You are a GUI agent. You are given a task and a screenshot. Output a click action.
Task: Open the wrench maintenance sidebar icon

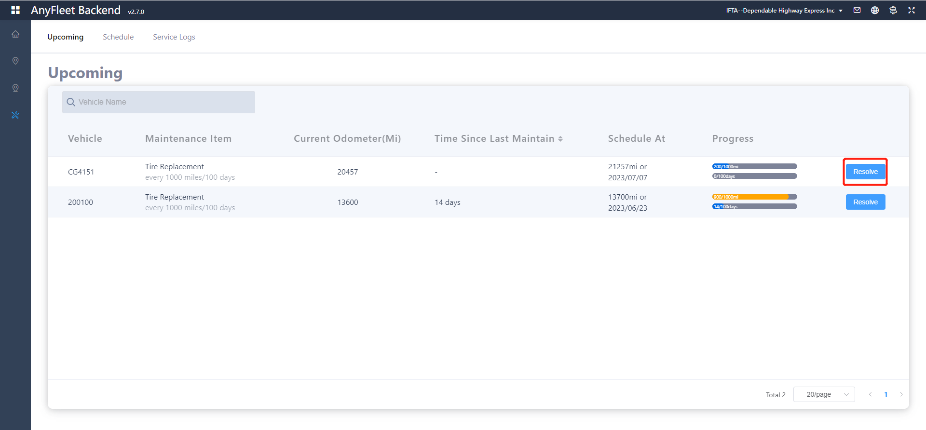pos(15,115)
